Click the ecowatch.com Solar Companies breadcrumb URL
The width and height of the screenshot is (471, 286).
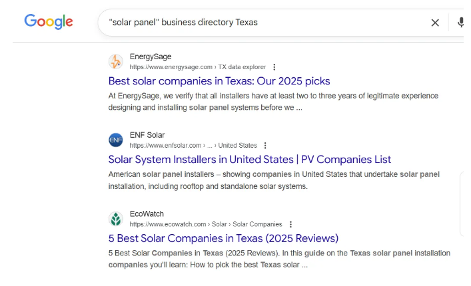point(205,224)
